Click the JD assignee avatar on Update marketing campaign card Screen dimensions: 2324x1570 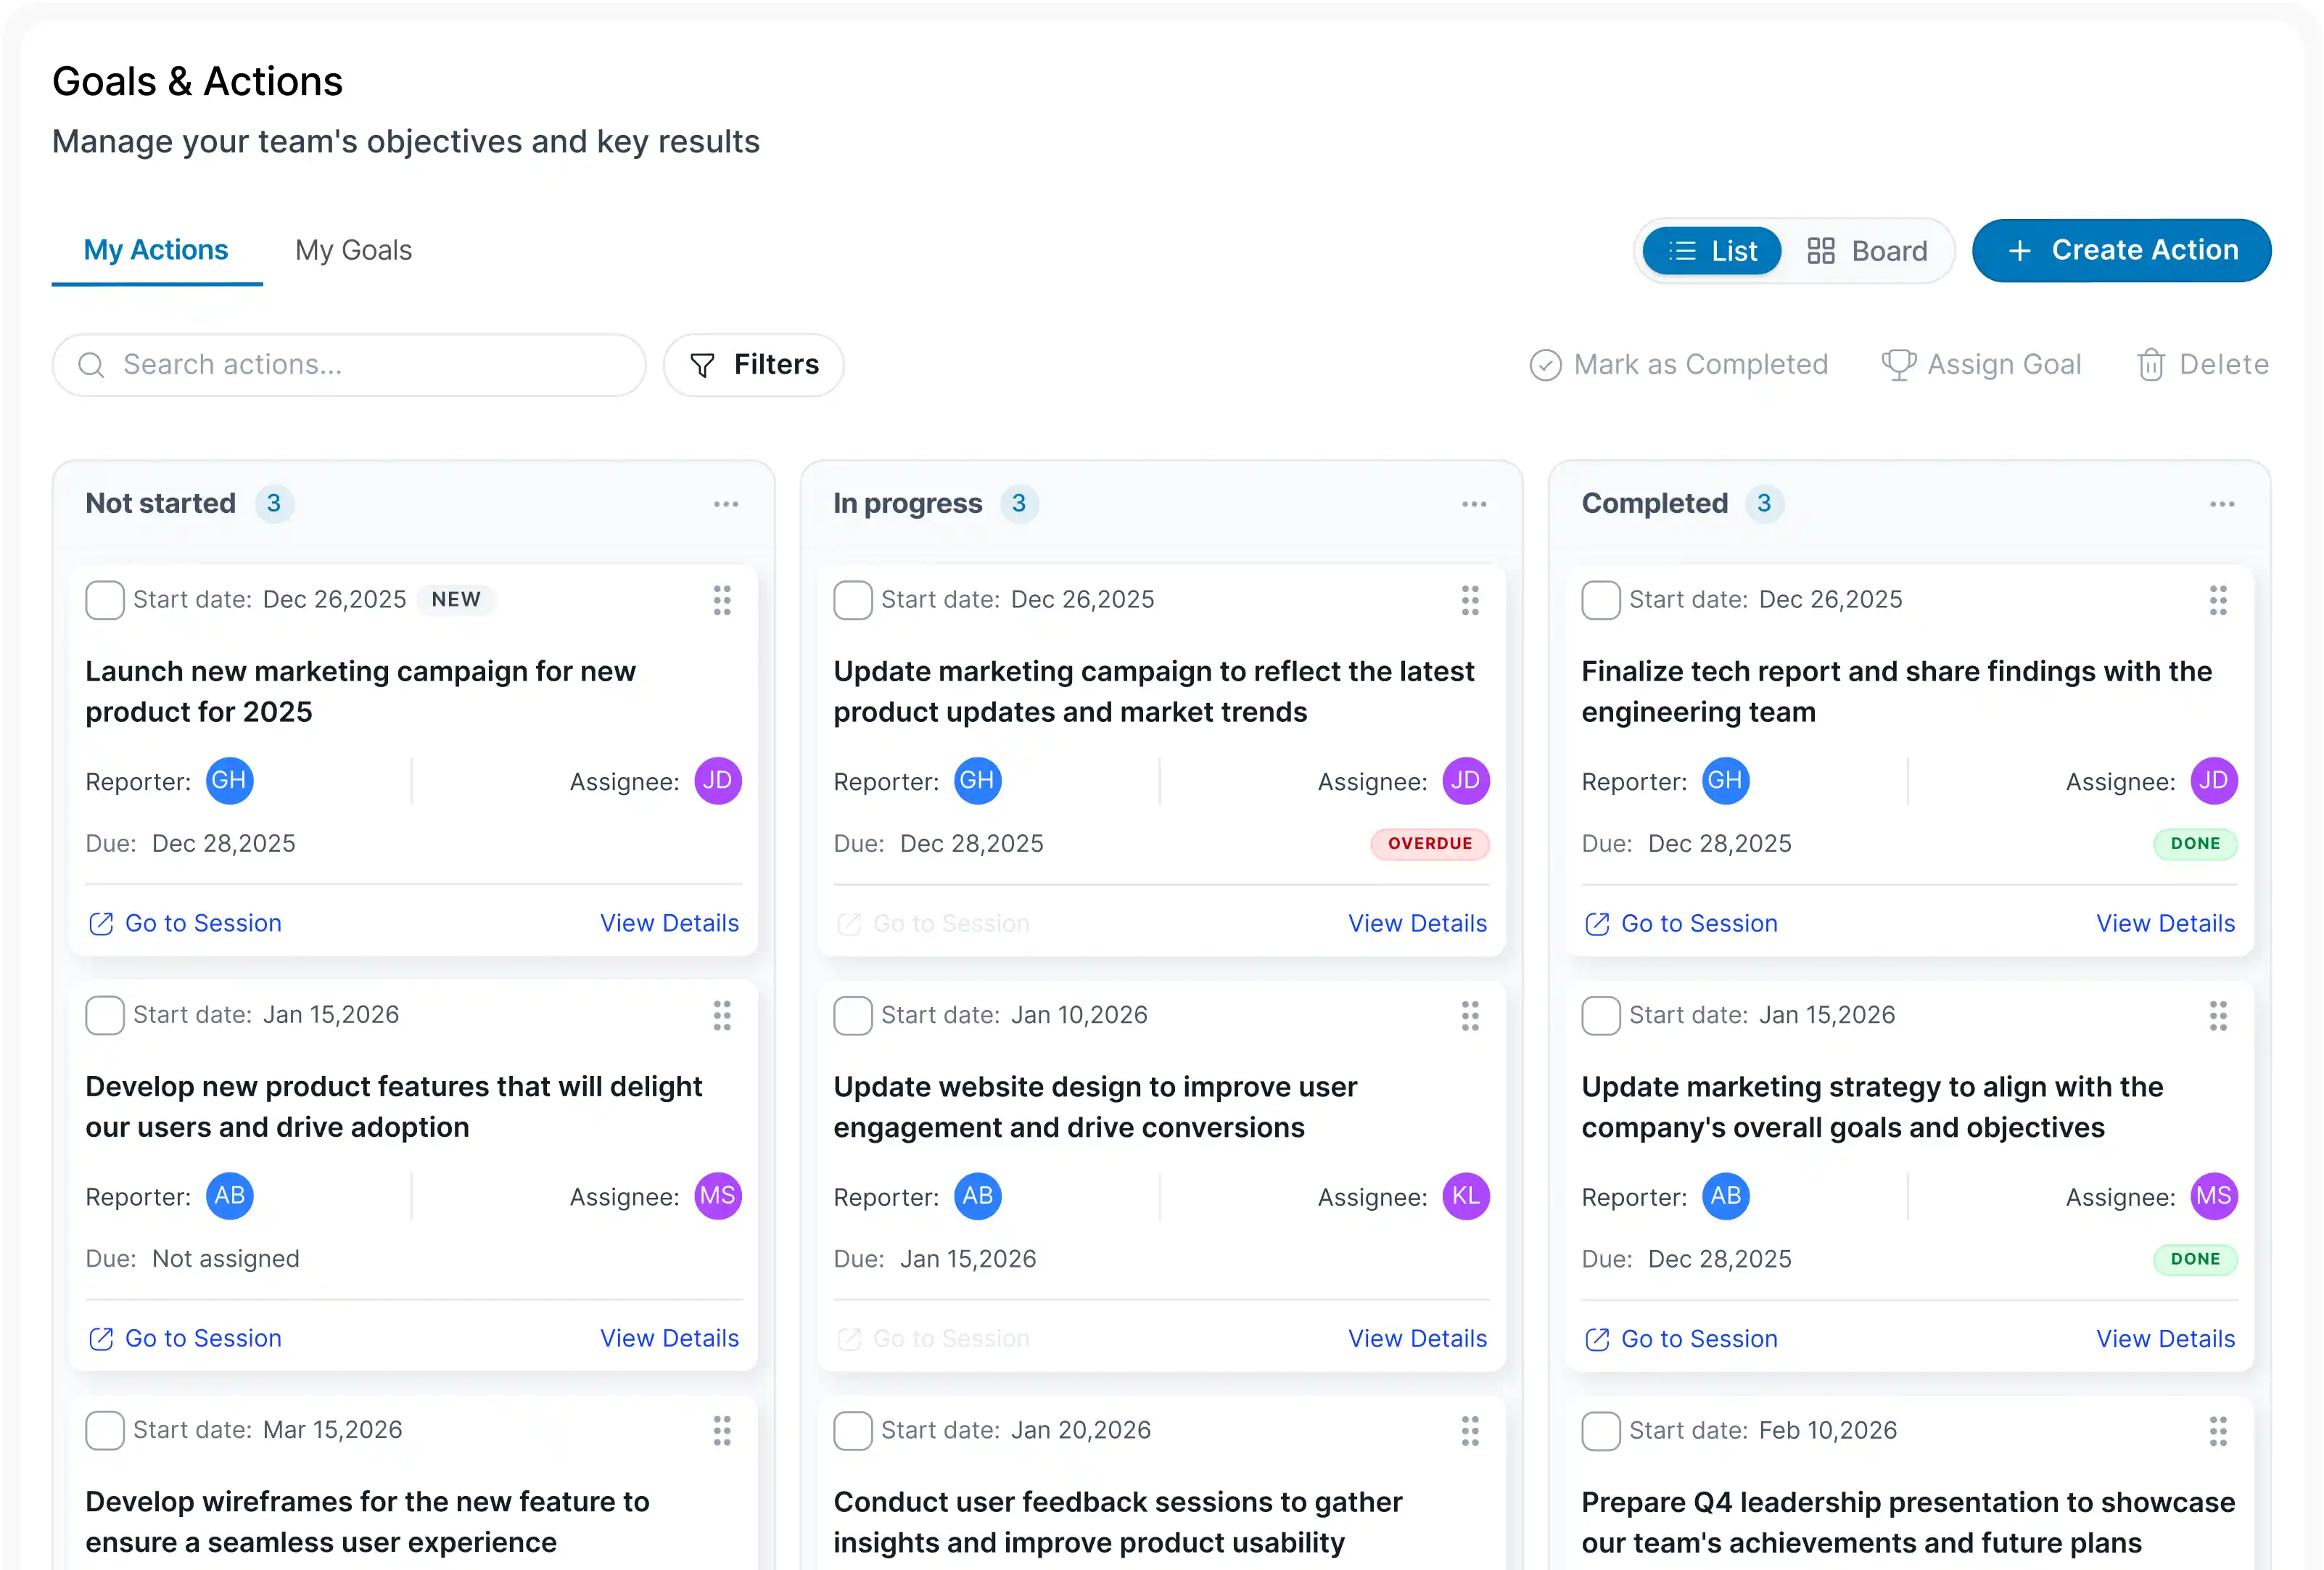(x=1465, y=780)
